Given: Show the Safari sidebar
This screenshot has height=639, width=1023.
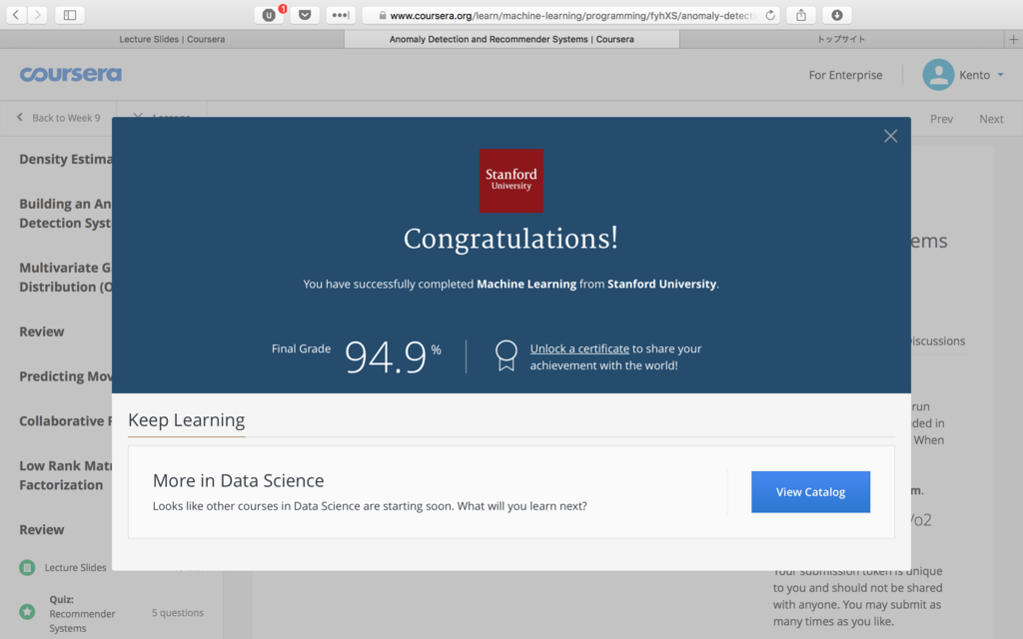Looking at the screenshot, I should point(70,14).
